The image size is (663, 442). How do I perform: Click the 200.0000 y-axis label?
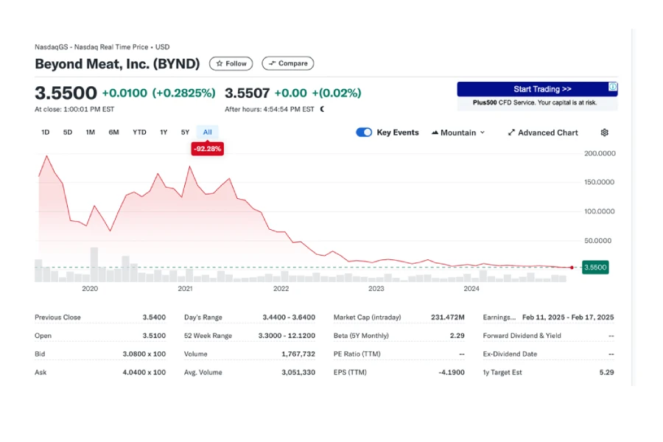pyautogui.click(x=600, y=153)
